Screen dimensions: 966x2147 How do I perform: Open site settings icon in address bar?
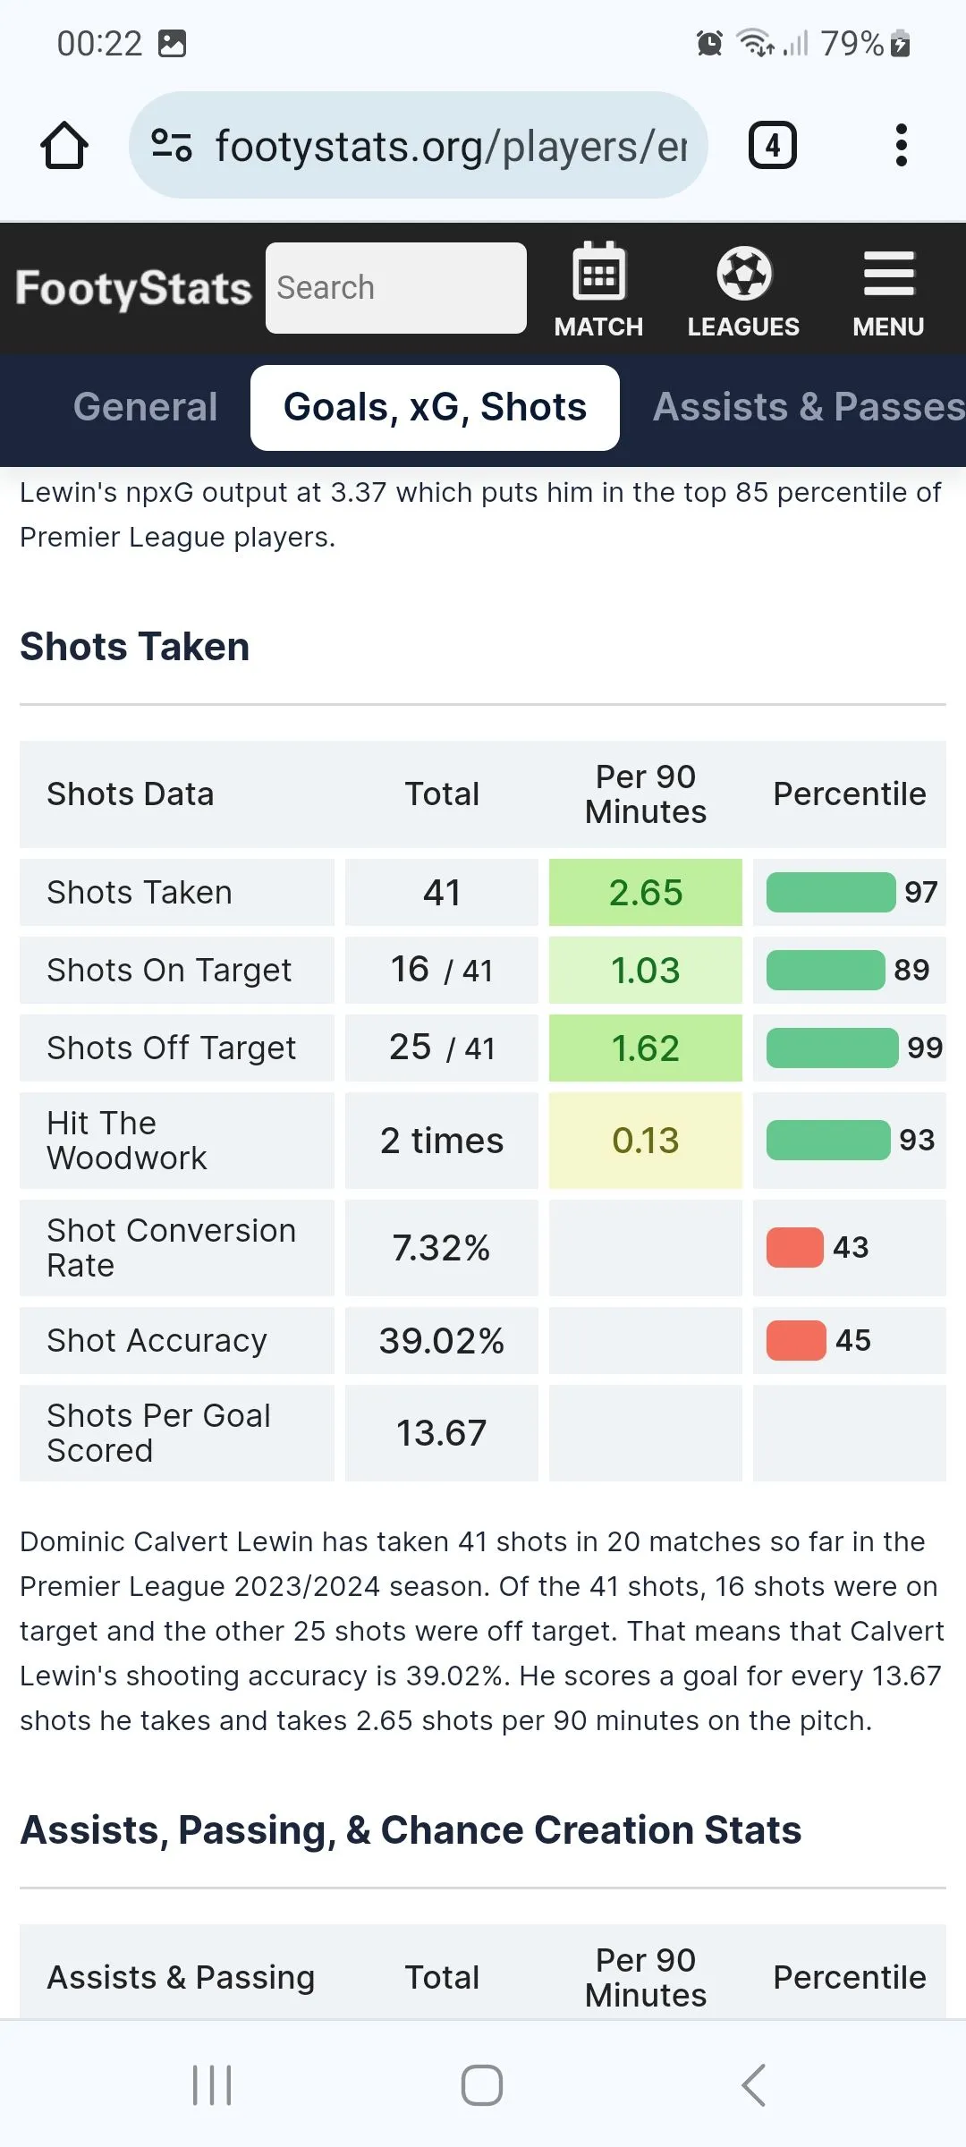click(x=172, y=145)
